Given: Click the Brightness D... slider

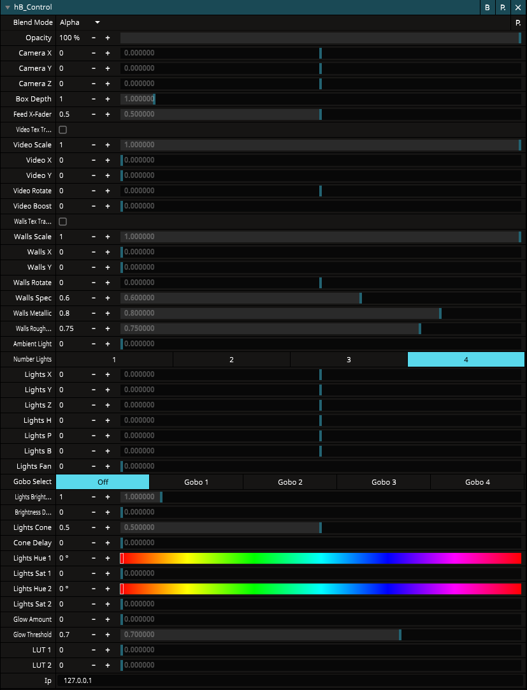Looking at the screenshot, I should (321, 512).
